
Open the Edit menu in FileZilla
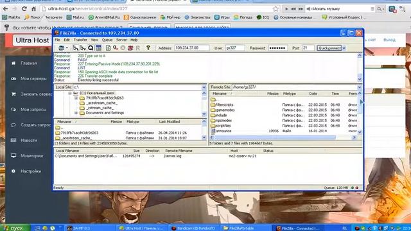[67, 40]
